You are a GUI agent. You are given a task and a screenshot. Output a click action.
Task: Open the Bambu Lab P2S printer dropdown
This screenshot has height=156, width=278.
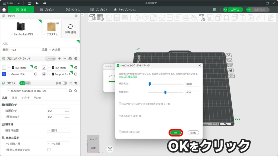[22, 34]
